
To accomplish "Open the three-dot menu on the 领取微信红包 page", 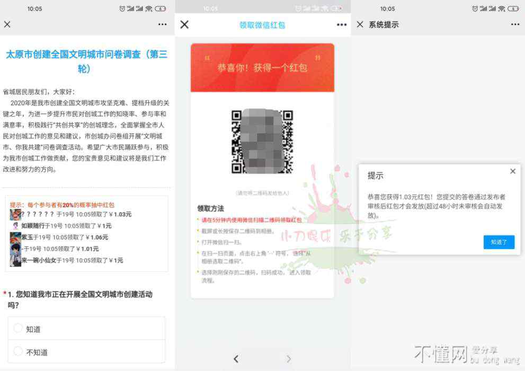I will [x=342, y=24].
